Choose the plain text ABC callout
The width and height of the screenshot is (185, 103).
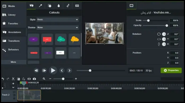coord(74,53)
